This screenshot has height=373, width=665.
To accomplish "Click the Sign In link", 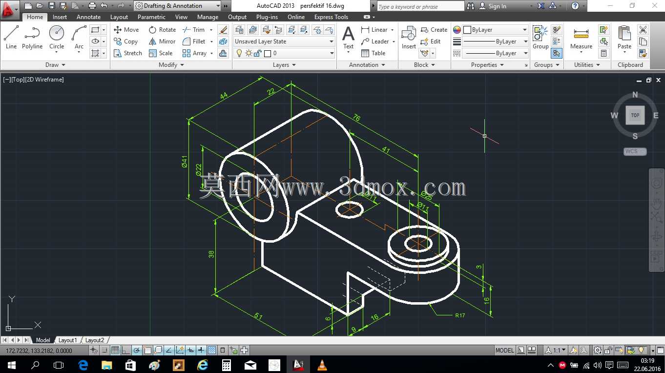I will (x=497, y=6).
